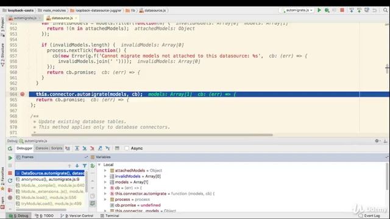Viewport: 390px width, 219px height.
Task: Rerun automigrate.js in the debug panel
Action: tap(10, 148)
